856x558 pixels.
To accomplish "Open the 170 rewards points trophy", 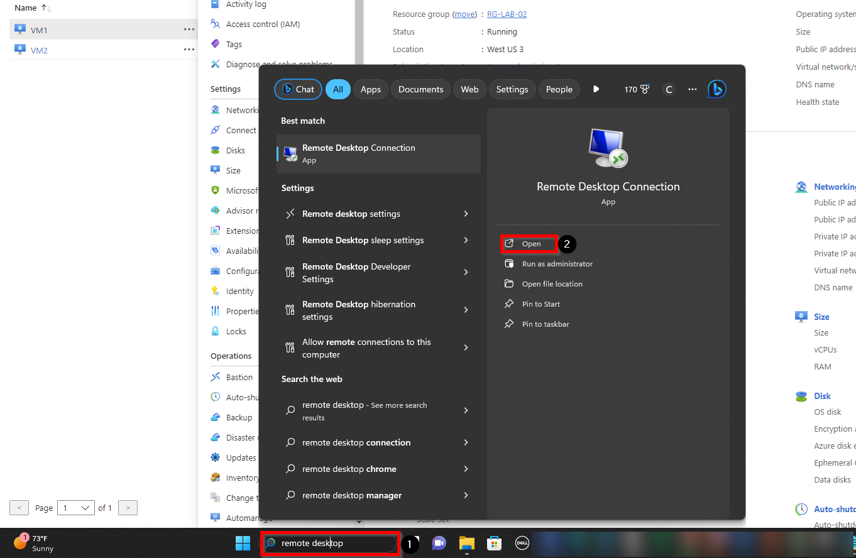I will (637, 89).
